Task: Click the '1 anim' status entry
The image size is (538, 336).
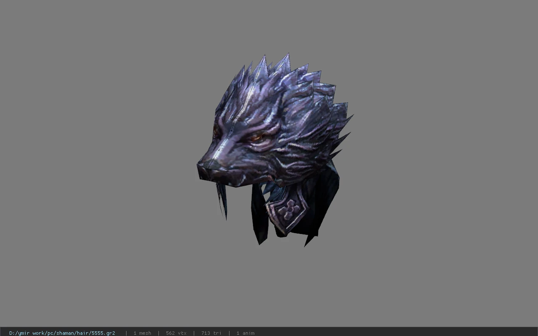Action: [x=245, y=333]
